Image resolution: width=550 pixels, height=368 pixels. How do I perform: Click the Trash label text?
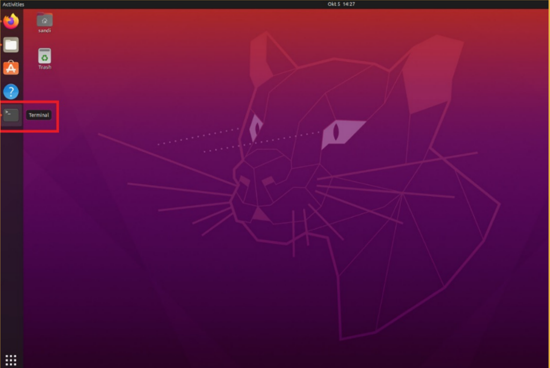(45, 67)
